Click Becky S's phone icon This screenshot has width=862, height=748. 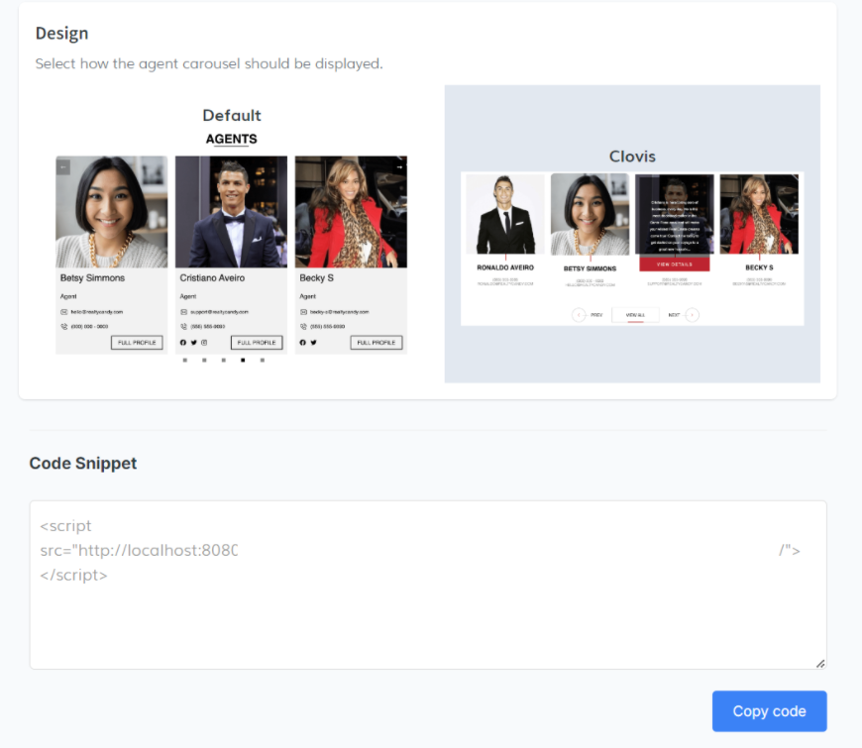[x=303, y=327]
